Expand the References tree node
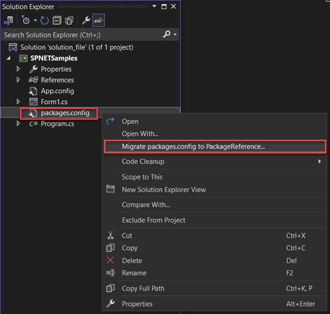Viewport: 330px width, 314px height. 18,80
